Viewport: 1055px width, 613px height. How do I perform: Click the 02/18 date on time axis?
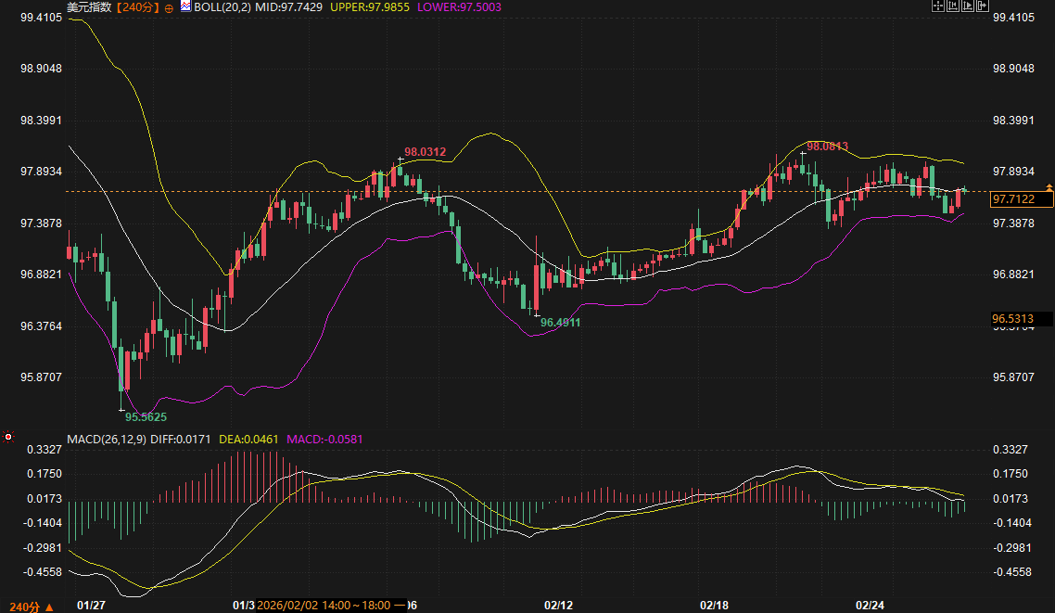713,605
